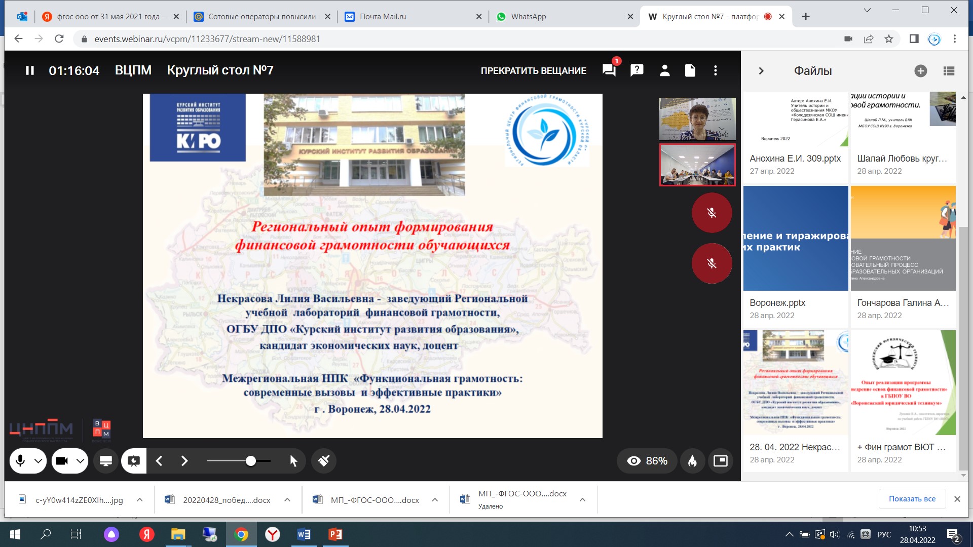Switch files panel to list view
The image size is (973, 547).
949,71
